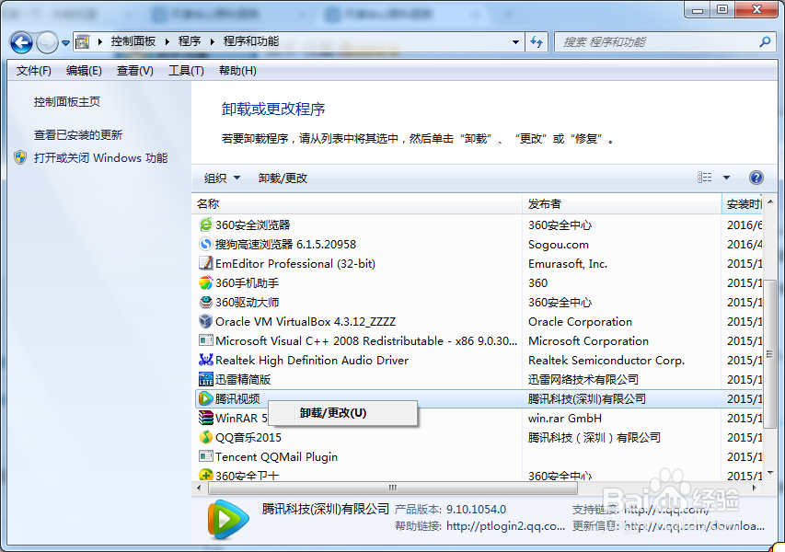Image resolution: width=785 pixels, height=552 pixels.
Task: Open the 编辑(E) menu
Action: [x=84, y=71]
